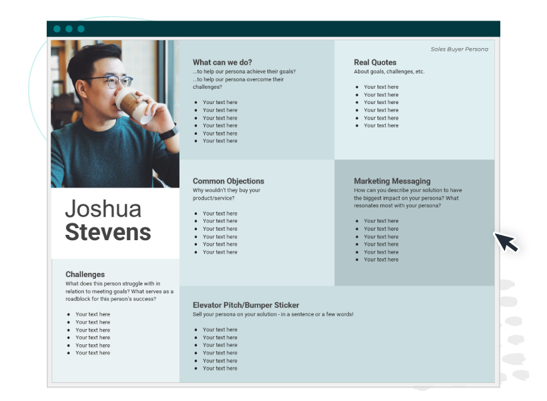The image size is (547, 401).
Task: Select the 'Stevens' last name text
Action: click(x=108, y=232)
